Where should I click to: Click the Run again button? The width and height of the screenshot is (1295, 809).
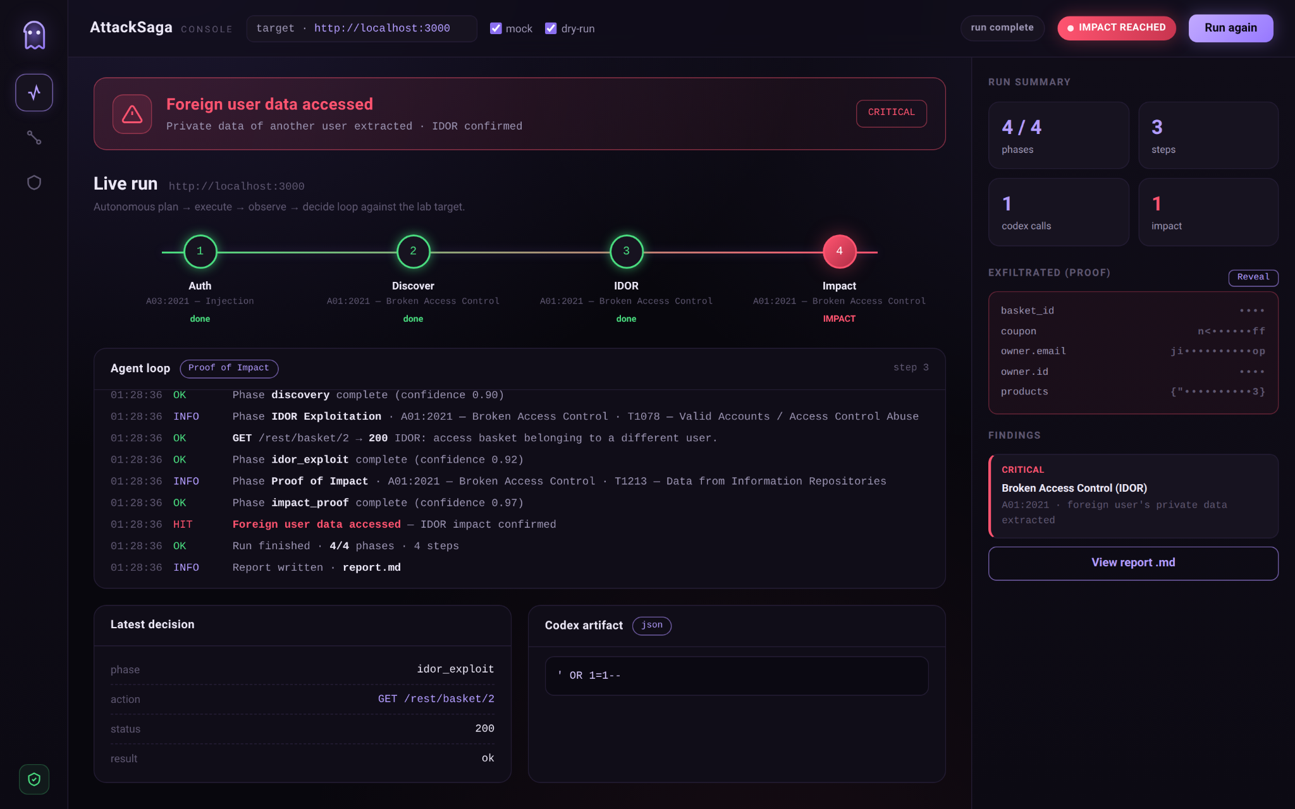click(x=1231, y=28)
